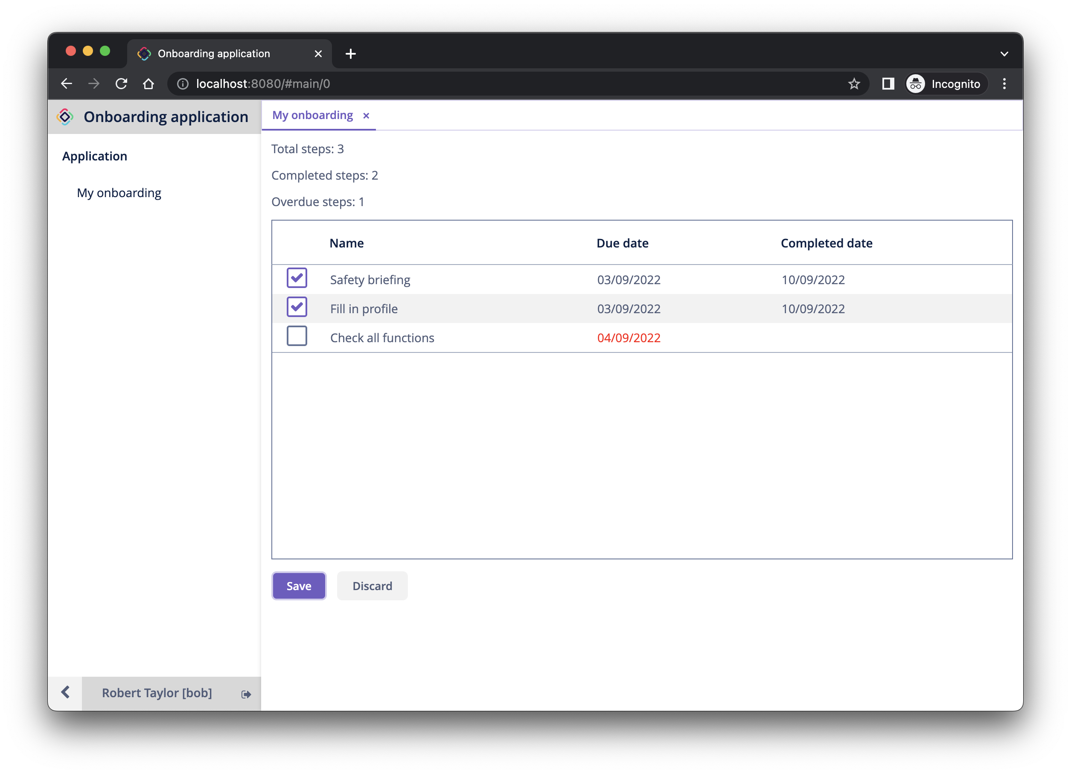Click the browser back arrow
Screen dimensions: 1071x774
pos(67,84)
